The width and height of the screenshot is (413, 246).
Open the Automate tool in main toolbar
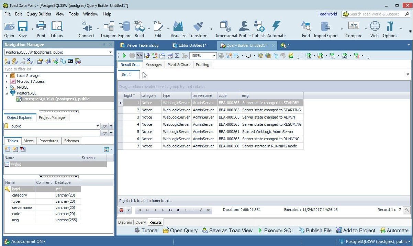pyautogui.click(x=276, y=29)
